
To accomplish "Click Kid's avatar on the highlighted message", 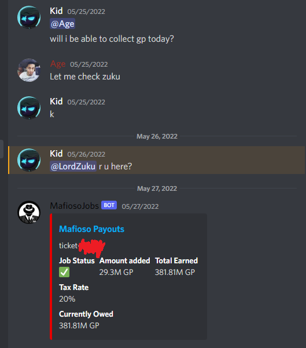I will tap(29, 160).
